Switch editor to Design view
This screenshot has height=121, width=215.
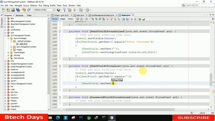tap(63, 19)
